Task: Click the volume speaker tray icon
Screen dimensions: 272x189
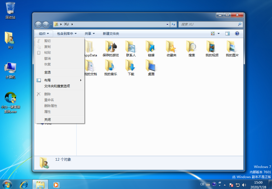Action: click(244, 185)
